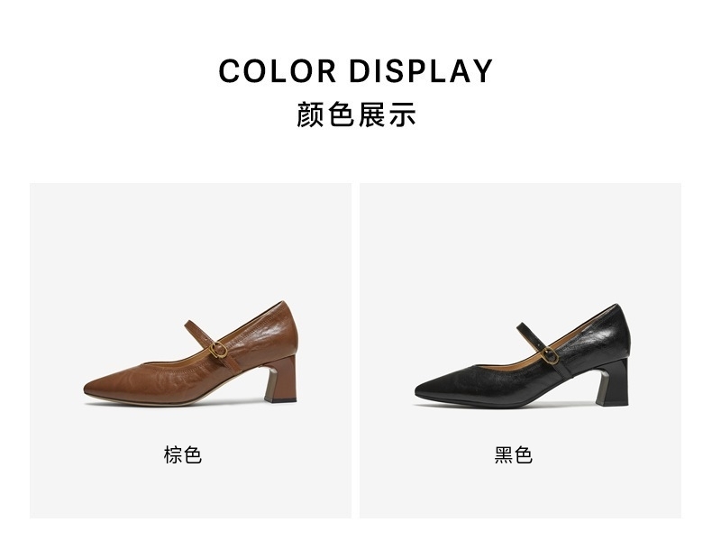Click the black shoe product image
This screenshot has height=559, width=712.
click(x=522, y=355)
